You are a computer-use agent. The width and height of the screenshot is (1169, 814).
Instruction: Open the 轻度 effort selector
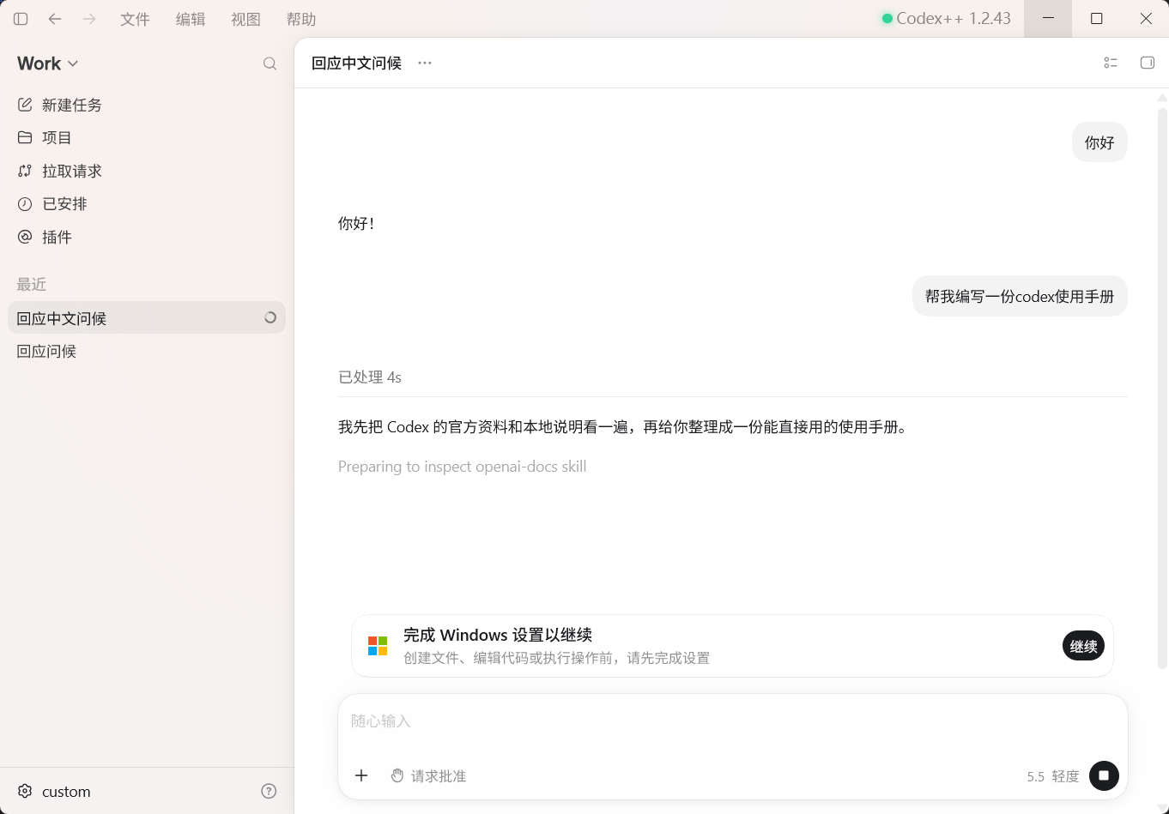click(x=1065, y=776)
